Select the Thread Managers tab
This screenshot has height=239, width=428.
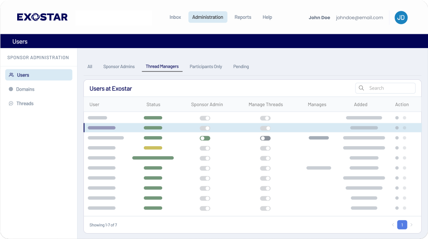tap(162, 66)
